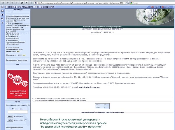Viewport: 175px width, 130px height.
Task: Click the hits counter box
Action: [x=102, y=106]
